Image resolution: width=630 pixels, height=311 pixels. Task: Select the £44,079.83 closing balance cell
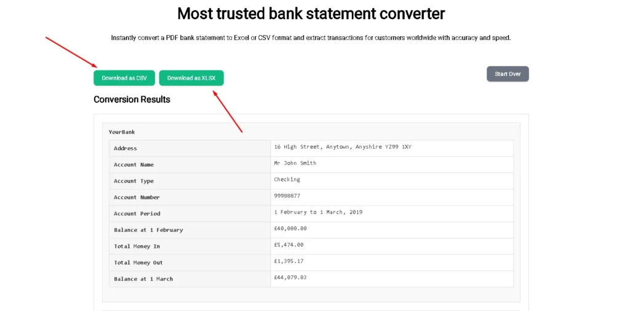[290, 277]
